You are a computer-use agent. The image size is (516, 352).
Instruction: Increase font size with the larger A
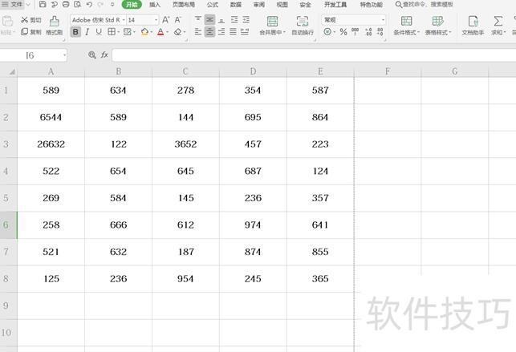click(166, 20)
